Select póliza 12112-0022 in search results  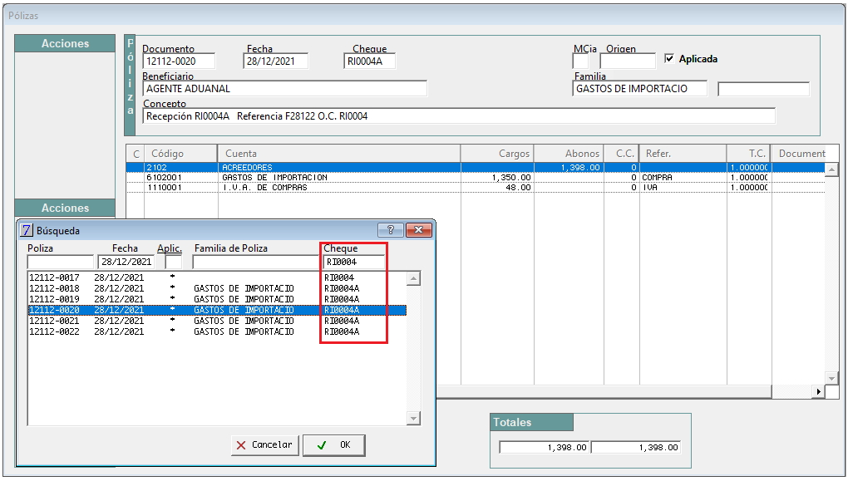(x=217, y=331)
